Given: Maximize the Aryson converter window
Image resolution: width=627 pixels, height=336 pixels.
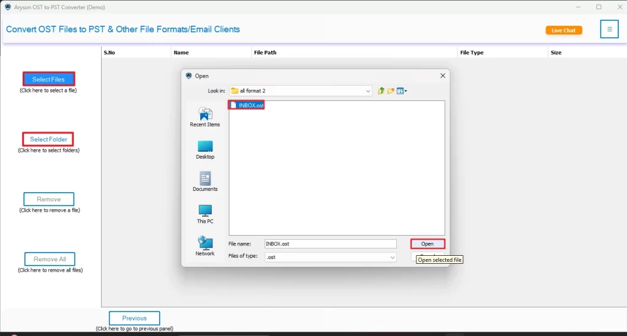Looking at the screenshot, I should [599, 7].
